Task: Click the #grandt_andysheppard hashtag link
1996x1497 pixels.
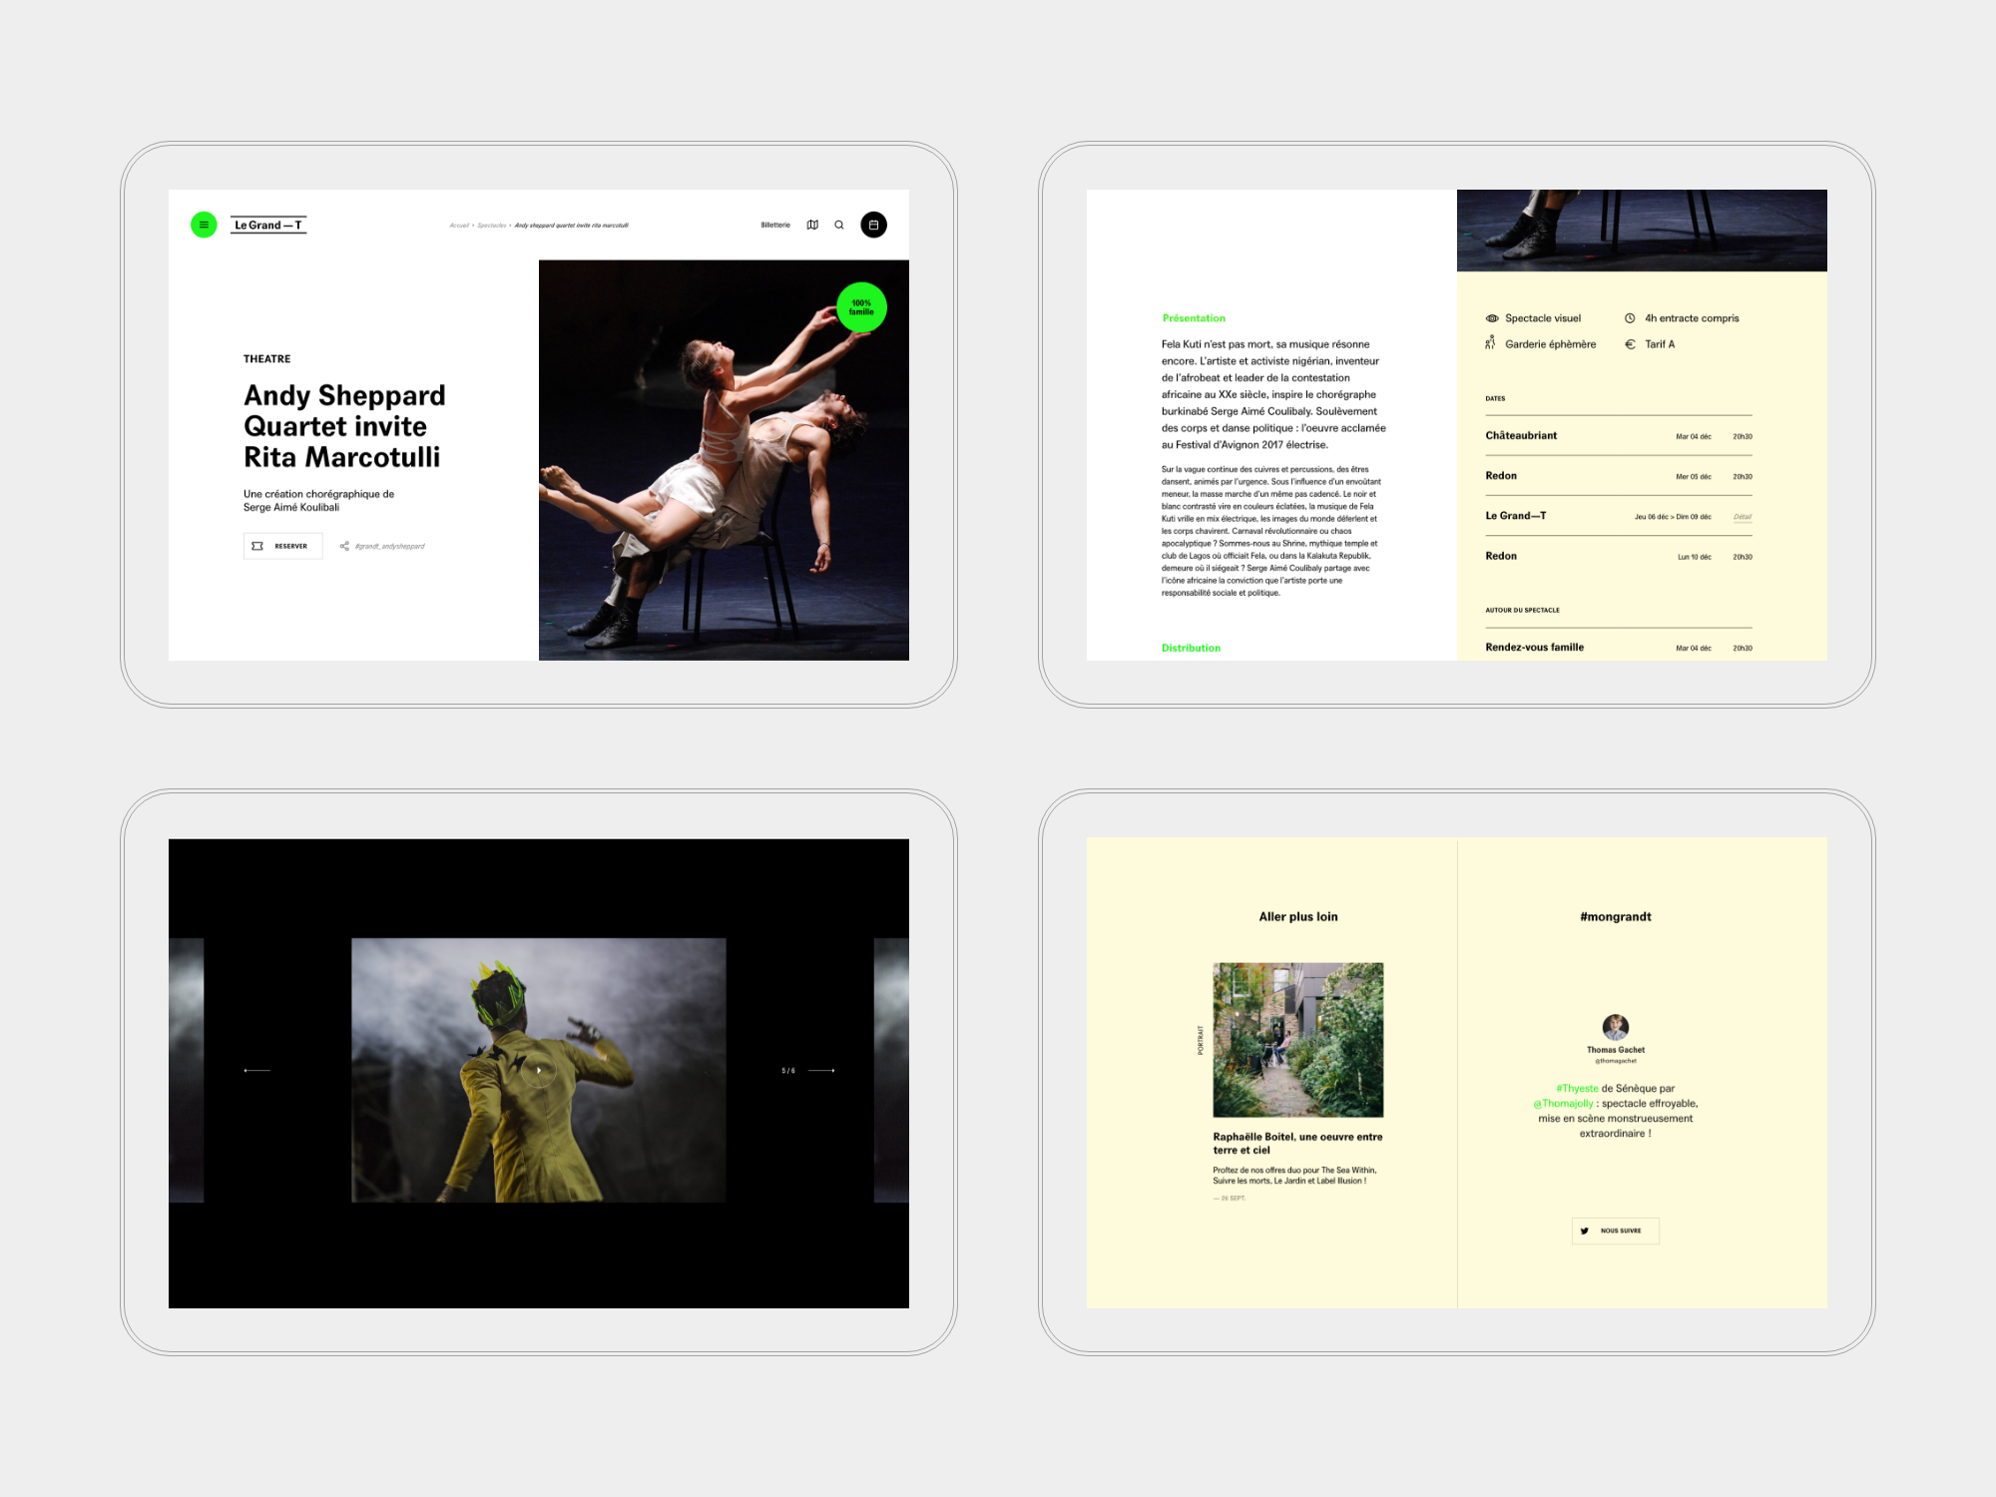Action: point(390,546)
